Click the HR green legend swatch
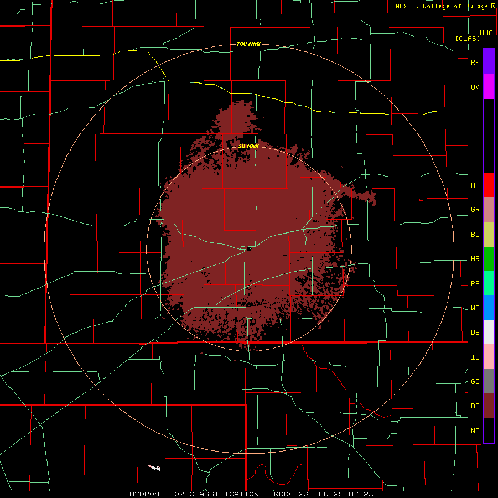The height and width of the screenshot is (498, 498). click(x=489, y=259)
